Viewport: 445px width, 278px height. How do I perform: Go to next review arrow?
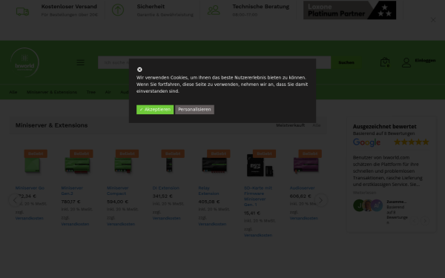click(425, 221)
